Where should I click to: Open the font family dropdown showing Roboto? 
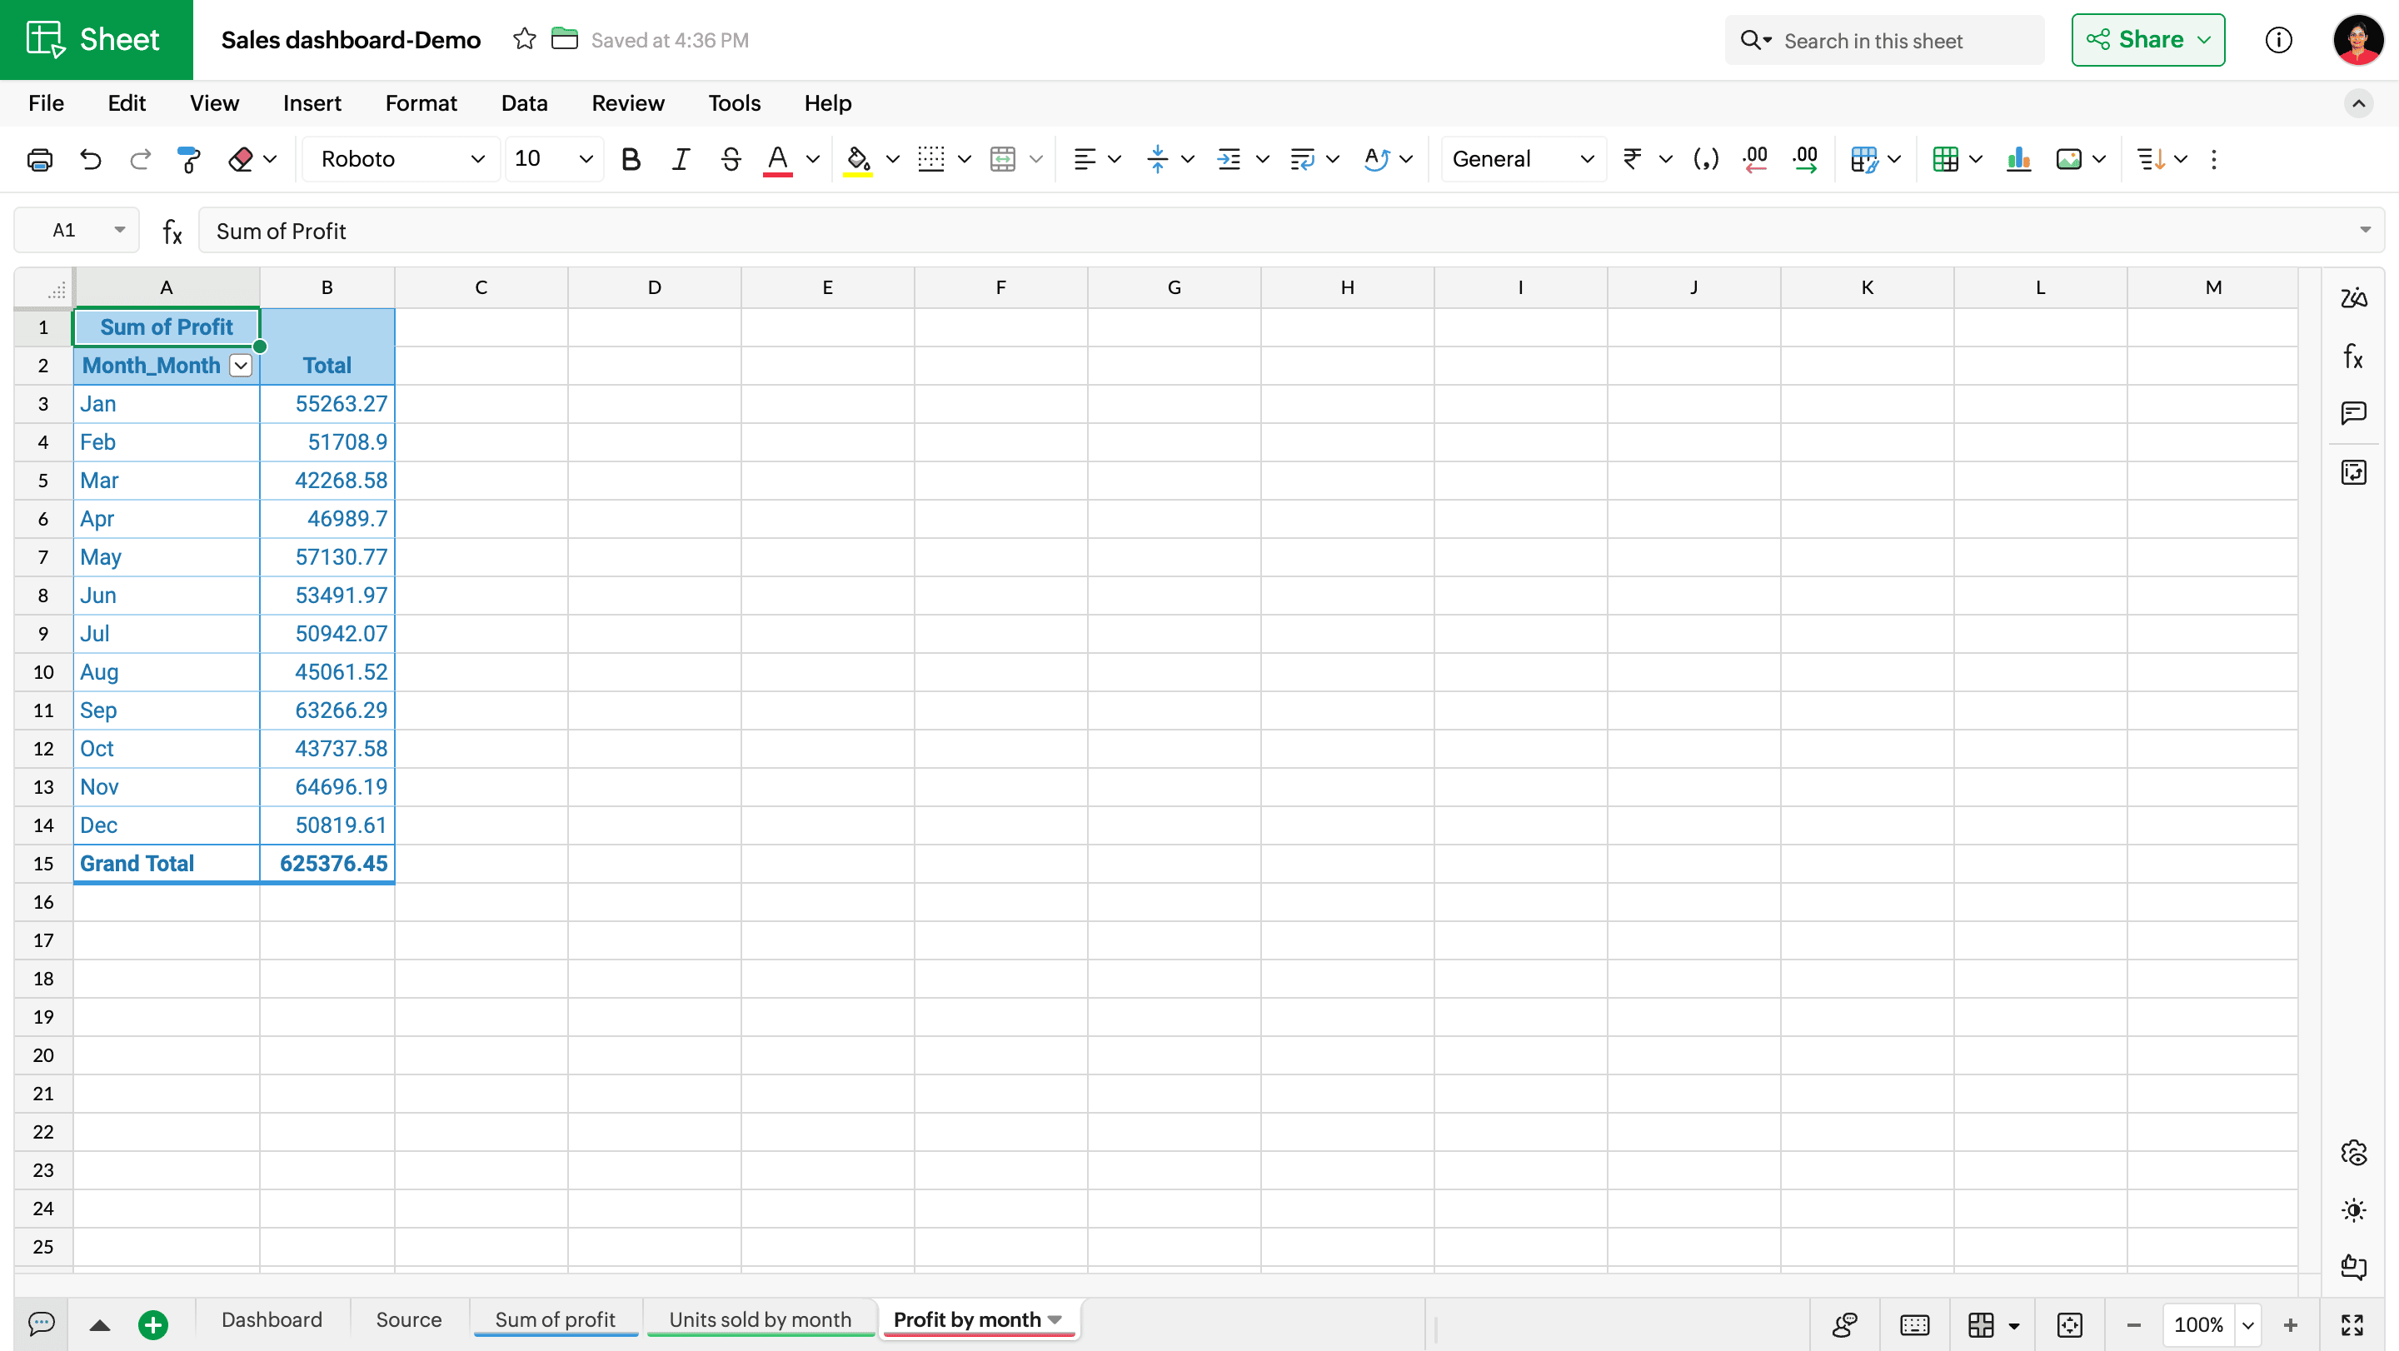(x=402, y=159)
